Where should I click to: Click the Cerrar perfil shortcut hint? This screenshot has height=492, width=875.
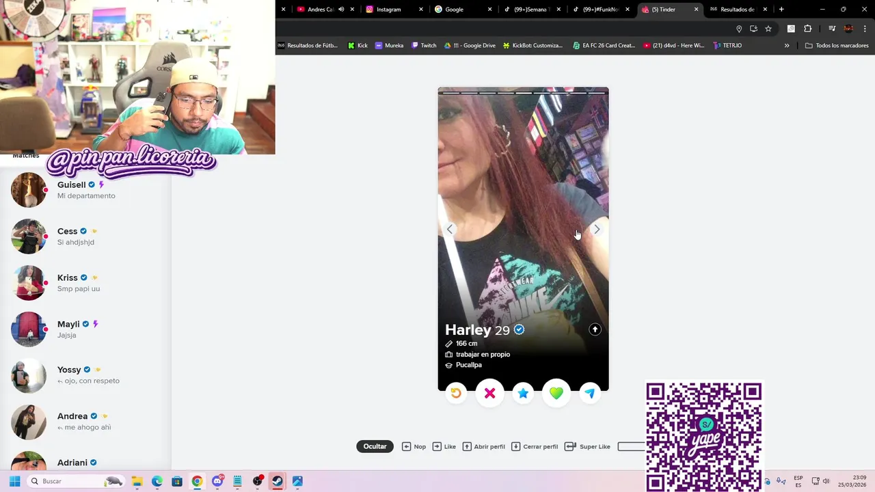pos(535,446)
